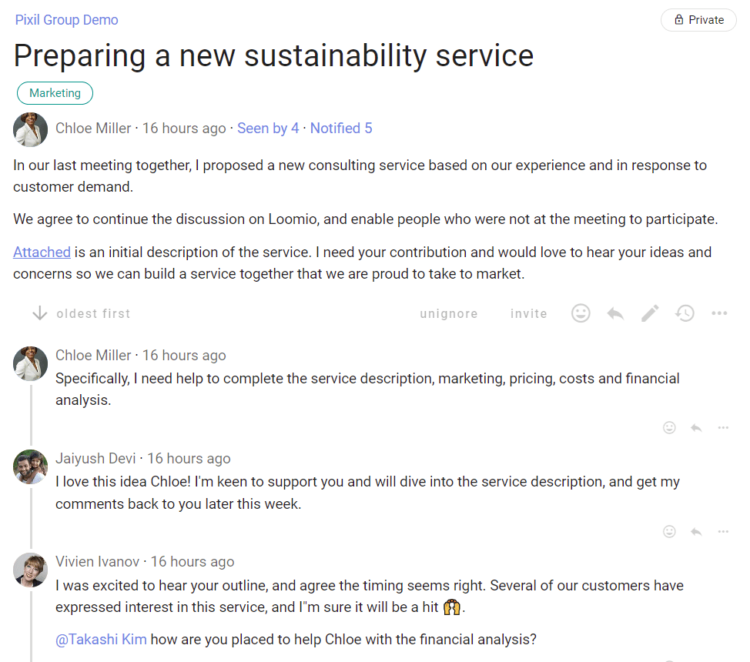Click unignore to watch the thread again

[449, 313]
